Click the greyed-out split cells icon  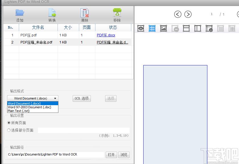click(232, 28)
